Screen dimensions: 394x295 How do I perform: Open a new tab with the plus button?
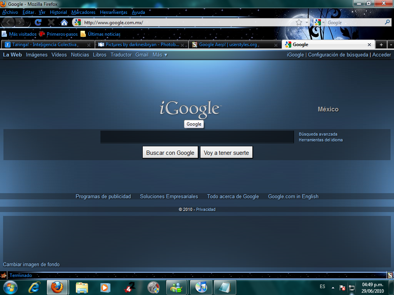click(x=381, y=45)
